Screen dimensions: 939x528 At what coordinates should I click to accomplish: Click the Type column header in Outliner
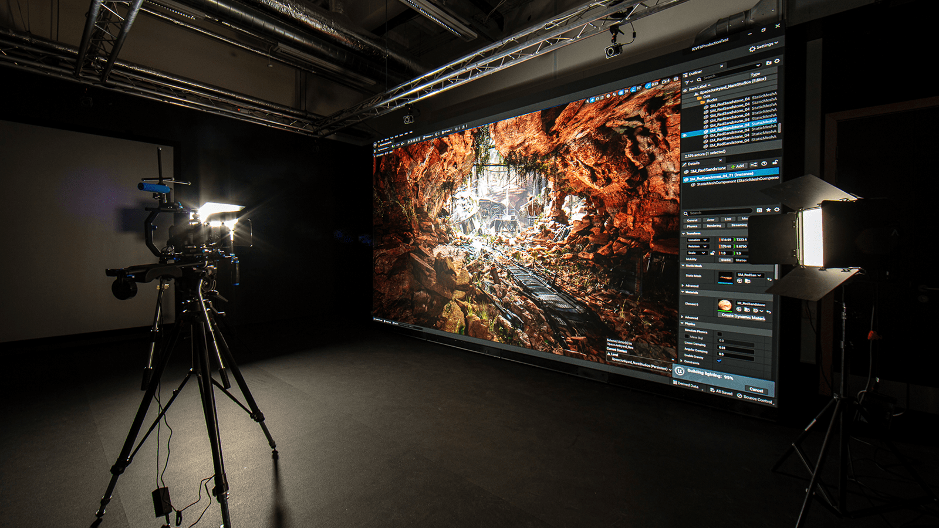point(755,75)
